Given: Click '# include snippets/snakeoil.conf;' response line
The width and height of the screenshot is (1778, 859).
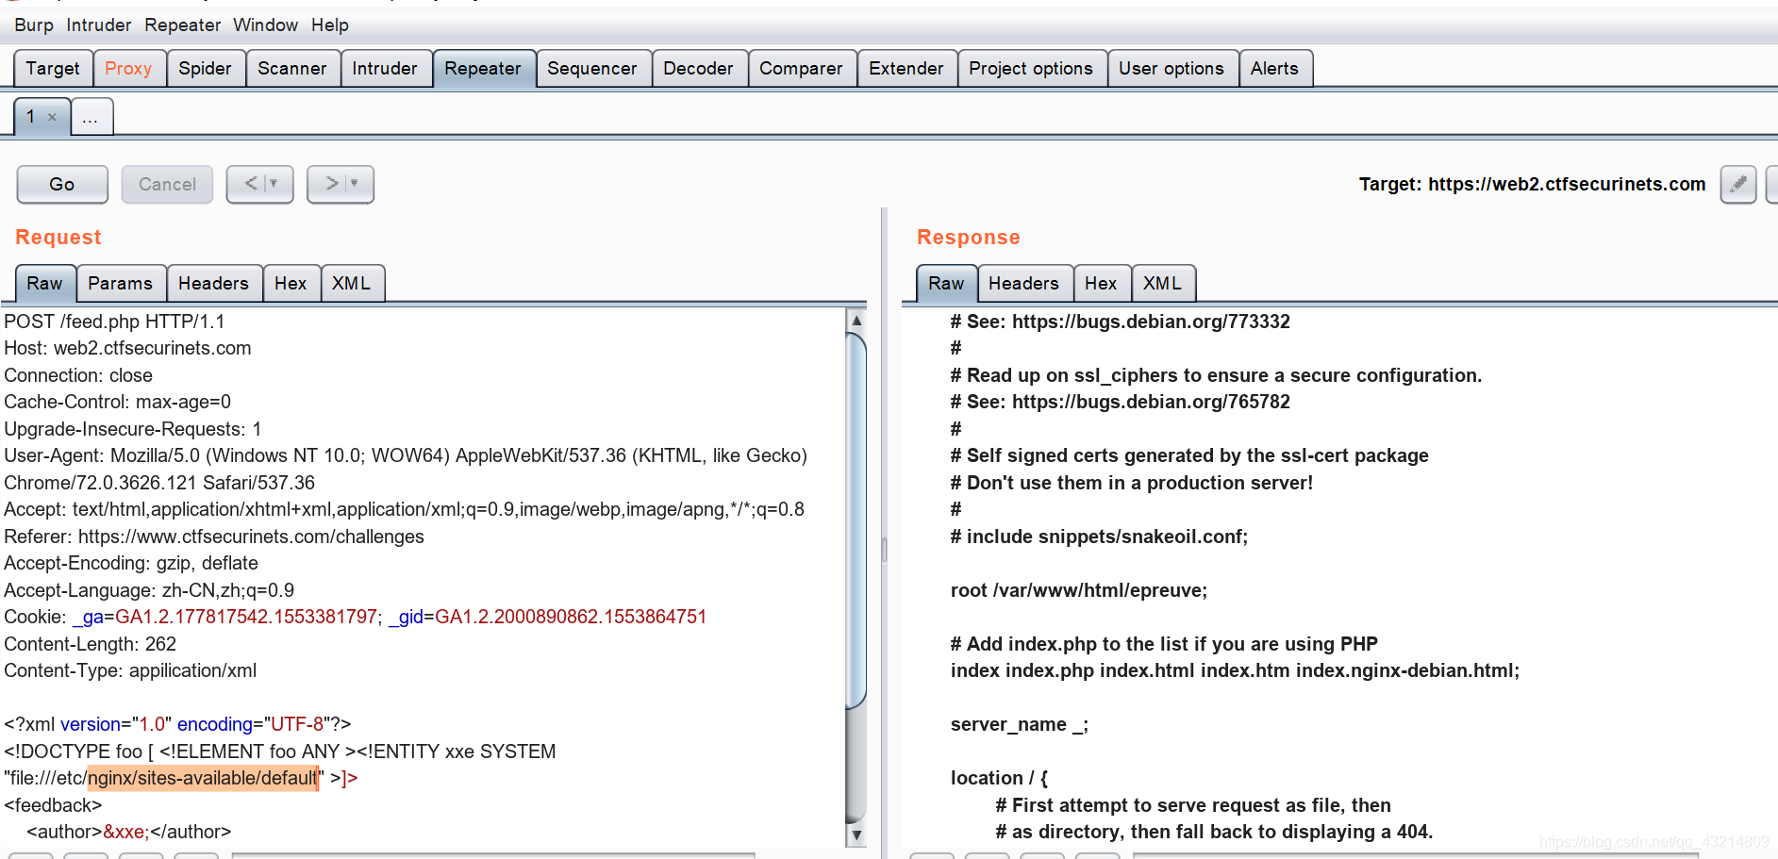Looking at the screenshot, I should pos(1099,537).
